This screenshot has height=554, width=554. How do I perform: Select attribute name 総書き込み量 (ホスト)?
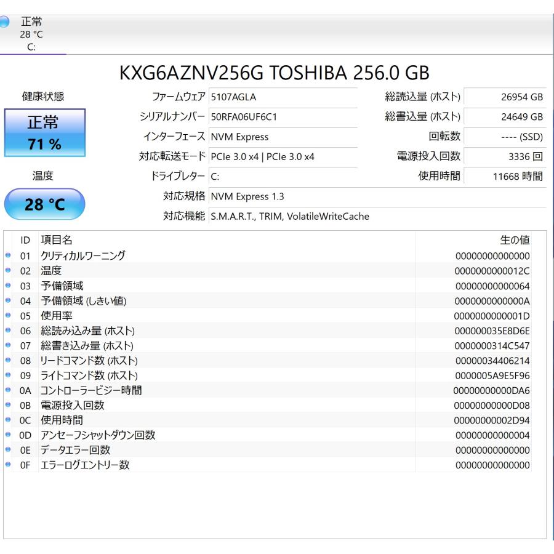click(87, 345)
